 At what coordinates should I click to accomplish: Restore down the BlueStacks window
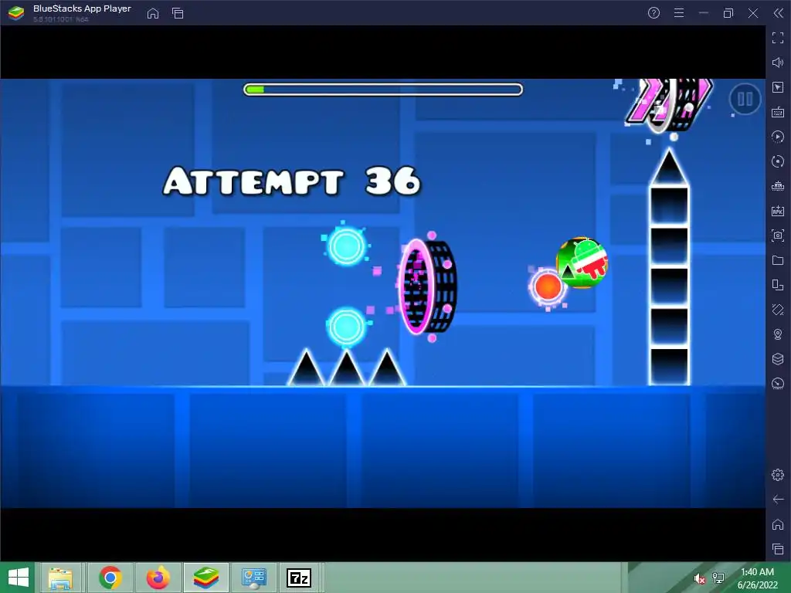[728, 13]
